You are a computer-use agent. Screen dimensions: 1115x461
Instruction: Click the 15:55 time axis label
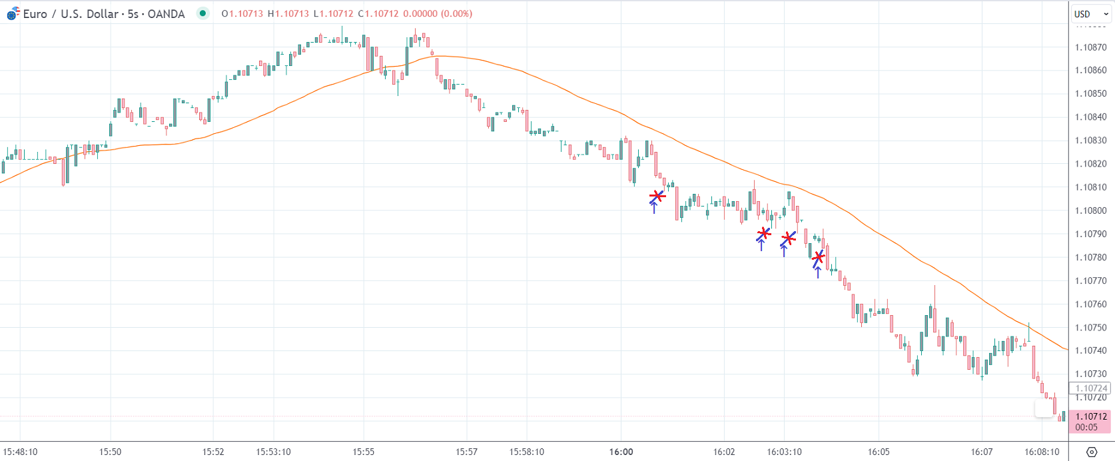click(364, 452)
